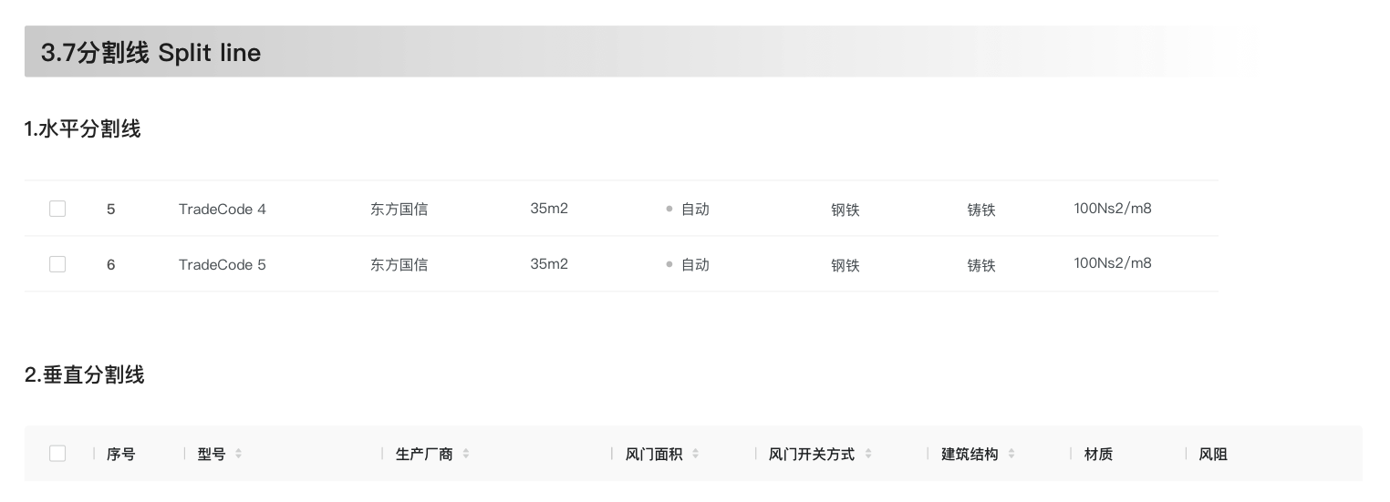Click the TradeCode 4 cell
The height and width of the screenshot is (502, 1390).
(223, 209)
